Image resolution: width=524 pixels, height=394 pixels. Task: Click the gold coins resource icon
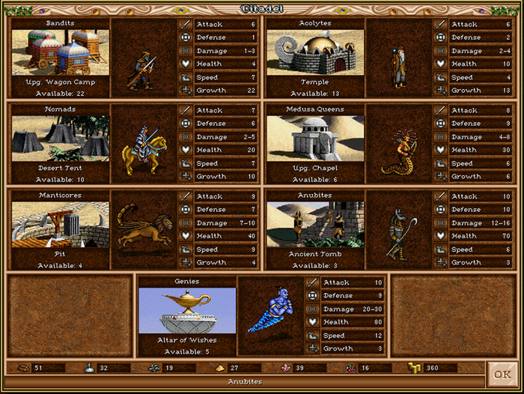coord(415,368)
